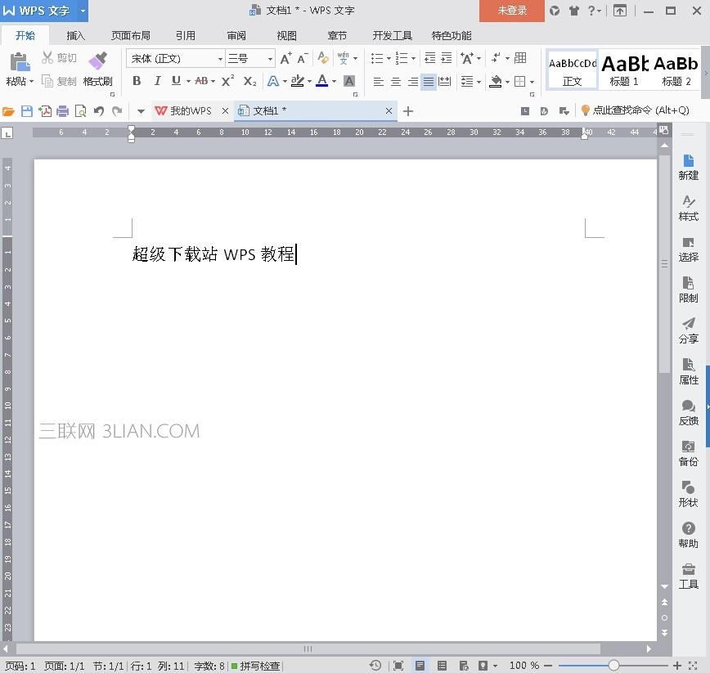Switch to 视图 (View) tab
Viewport: 710px width, 673px height.
[286, 35]
